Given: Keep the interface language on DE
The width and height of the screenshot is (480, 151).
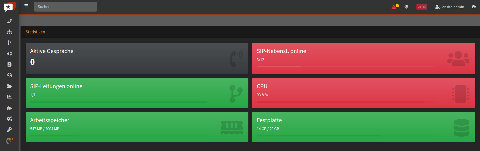Looking at the screenshot, I should [x=419, y=7].
